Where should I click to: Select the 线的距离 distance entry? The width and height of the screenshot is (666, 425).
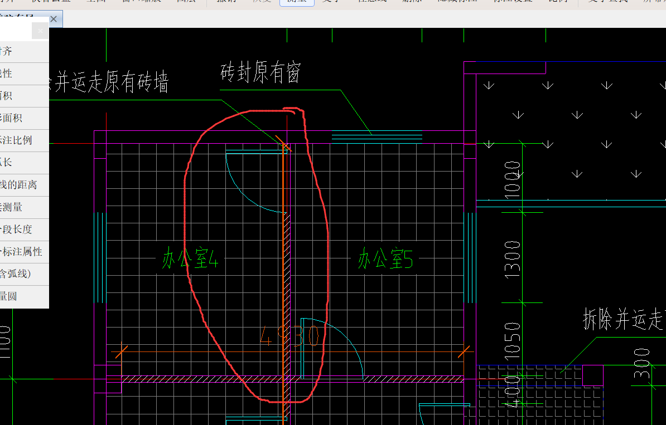coord(24,185)
